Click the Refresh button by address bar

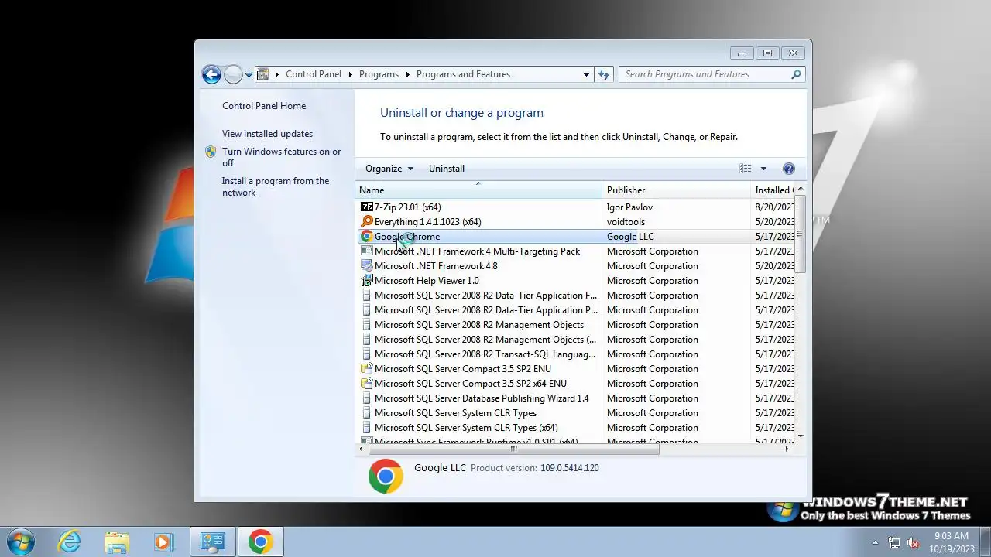[x=605, y=74]
